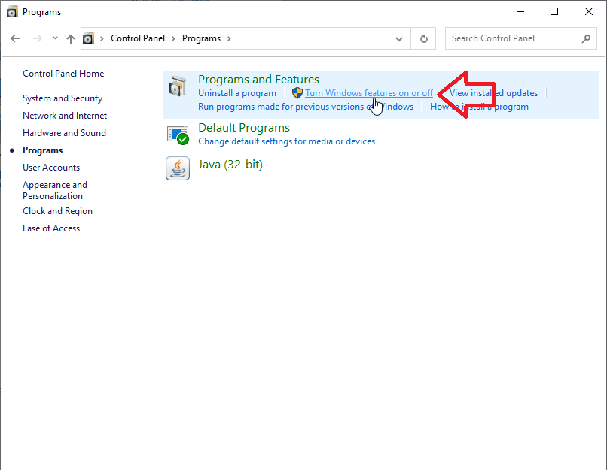The width and height of the screenshot is (607, 472).
Task: Open the Java (32-bit) heading link
Action: [230, 165]
